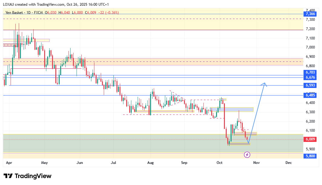
Task: Select the Dec label on time axis
Action: pos(288,163)
